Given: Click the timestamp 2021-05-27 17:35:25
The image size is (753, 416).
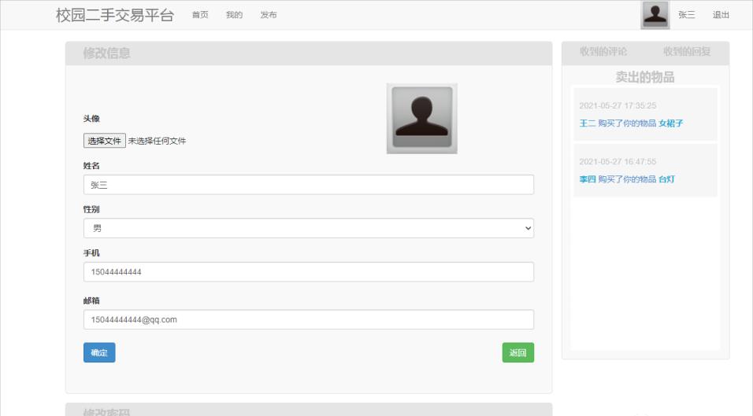Looking at the screenshot, I should (x=618, y=105).
